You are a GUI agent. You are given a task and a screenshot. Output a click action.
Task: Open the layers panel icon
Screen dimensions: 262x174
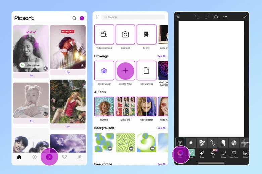216,17
